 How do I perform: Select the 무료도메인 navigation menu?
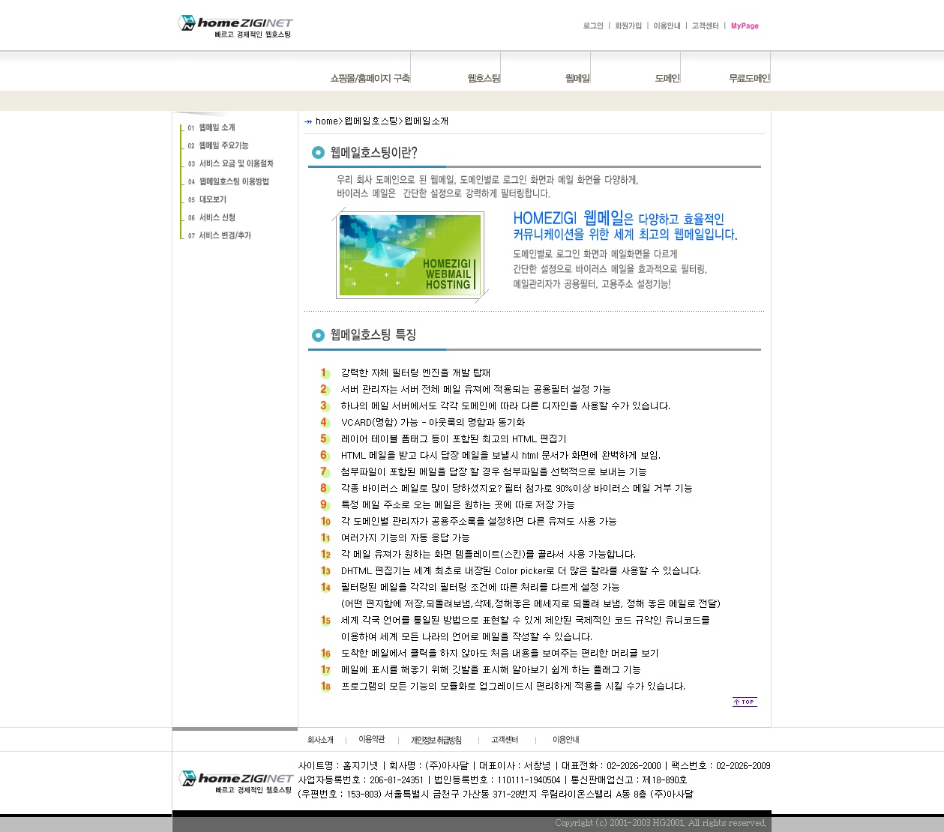pos(749,78)
